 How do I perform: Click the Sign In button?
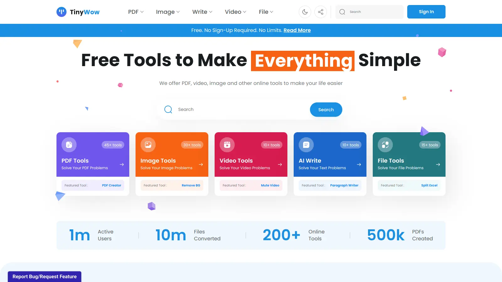tap(426, 12)
